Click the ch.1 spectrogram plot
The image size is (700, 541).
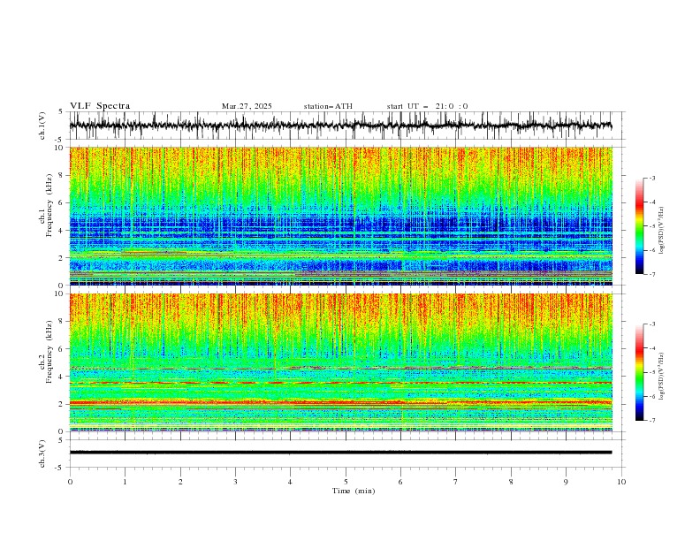[x=341, y=216]
